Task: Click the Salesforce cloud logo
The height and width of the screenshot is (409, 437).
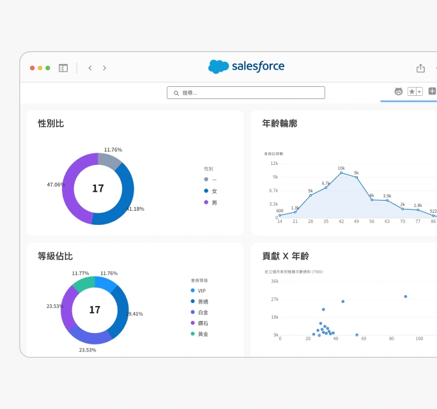Action: click(218, 66)
